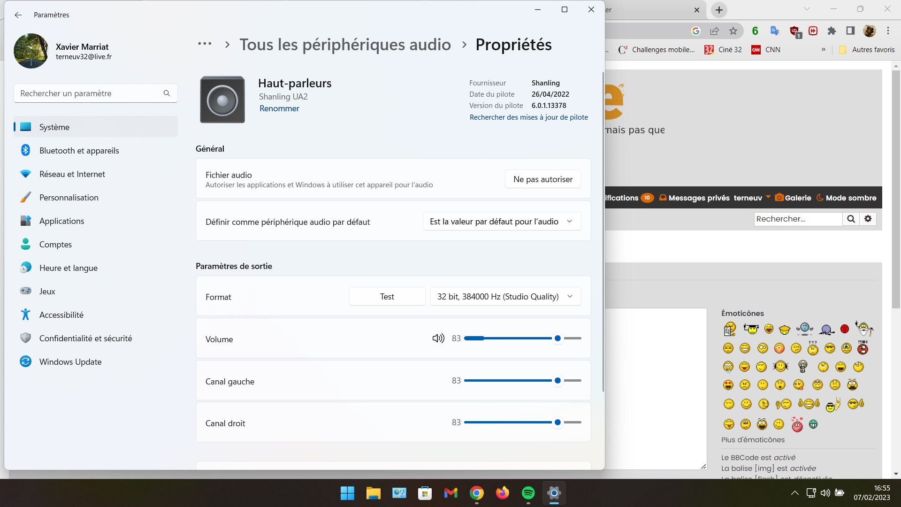Image resolution: width=901 pixels, height=507 pixels.
Task: Click the speaker mute icon beside Volume
Action: [x=438, y=338]
